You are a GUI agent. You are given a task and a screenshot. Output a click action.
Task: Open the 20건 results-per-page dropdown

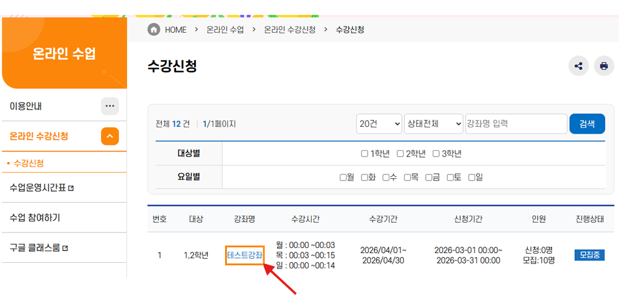click(x=379, y=124)
